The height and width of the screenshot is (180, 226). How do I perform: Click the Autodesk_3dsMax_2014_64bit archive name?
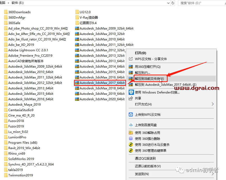[x=102, y=67]
